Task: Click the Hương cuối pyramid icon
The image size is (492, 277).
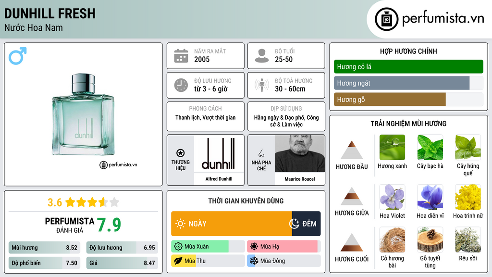Action: pos(352,242)
